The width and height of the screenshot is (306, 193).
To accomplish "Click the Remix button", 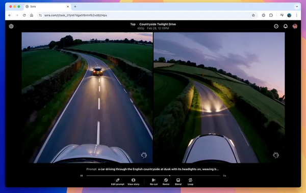I will [166, 182].
